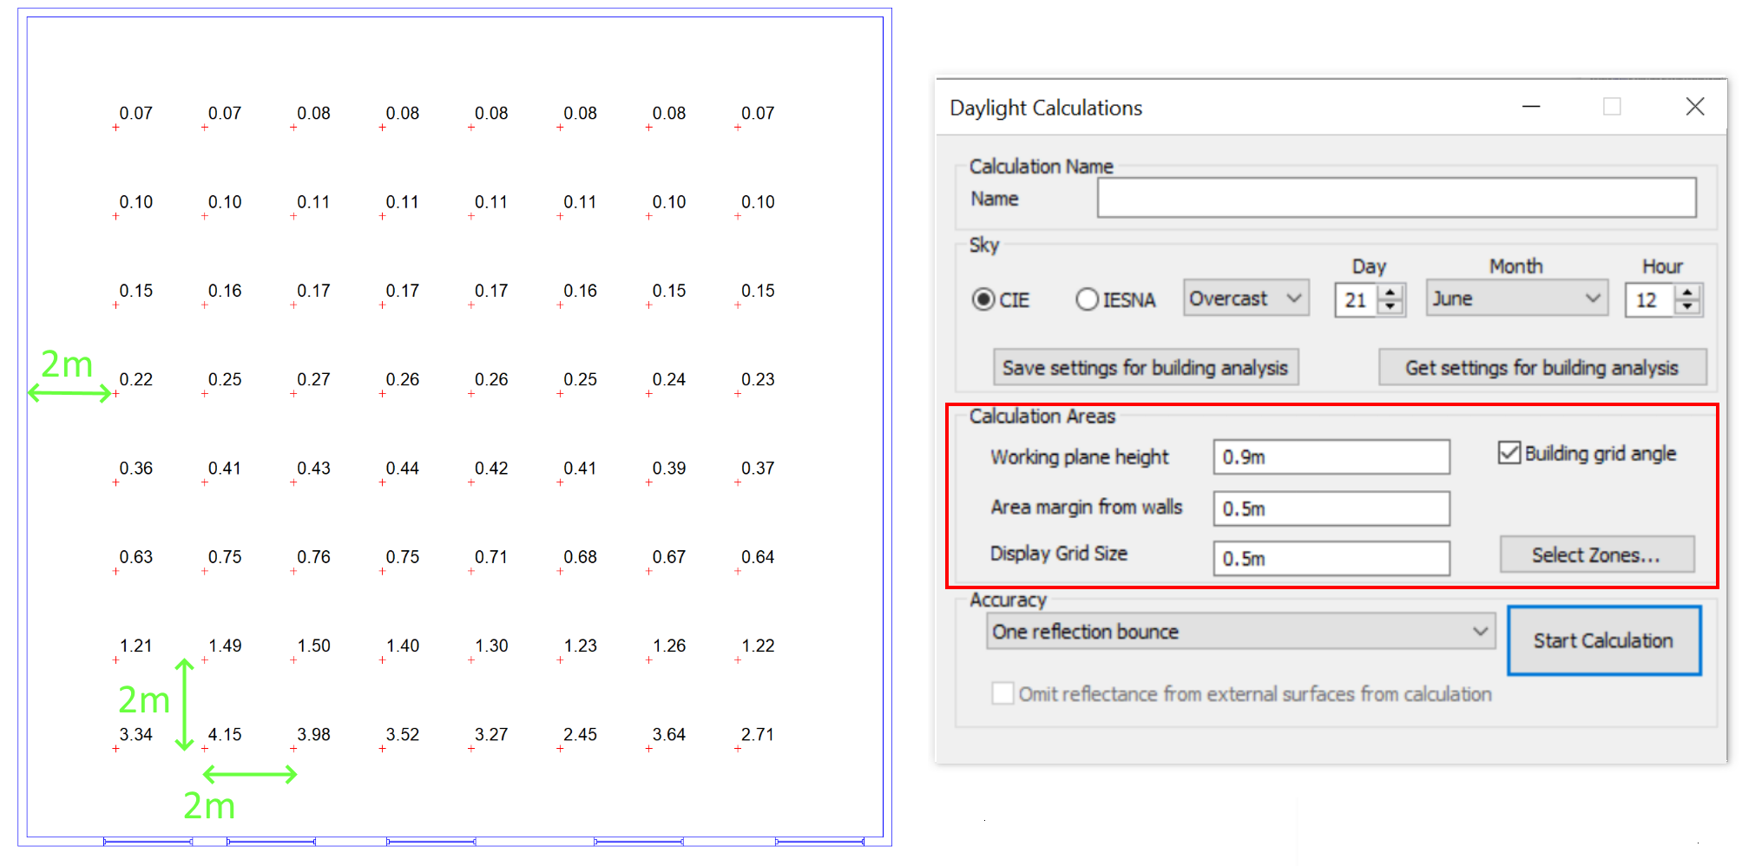This screenshot has width=1742, height=866.
Task: Click grid value 0.27 in the grid
Action: 314,380
